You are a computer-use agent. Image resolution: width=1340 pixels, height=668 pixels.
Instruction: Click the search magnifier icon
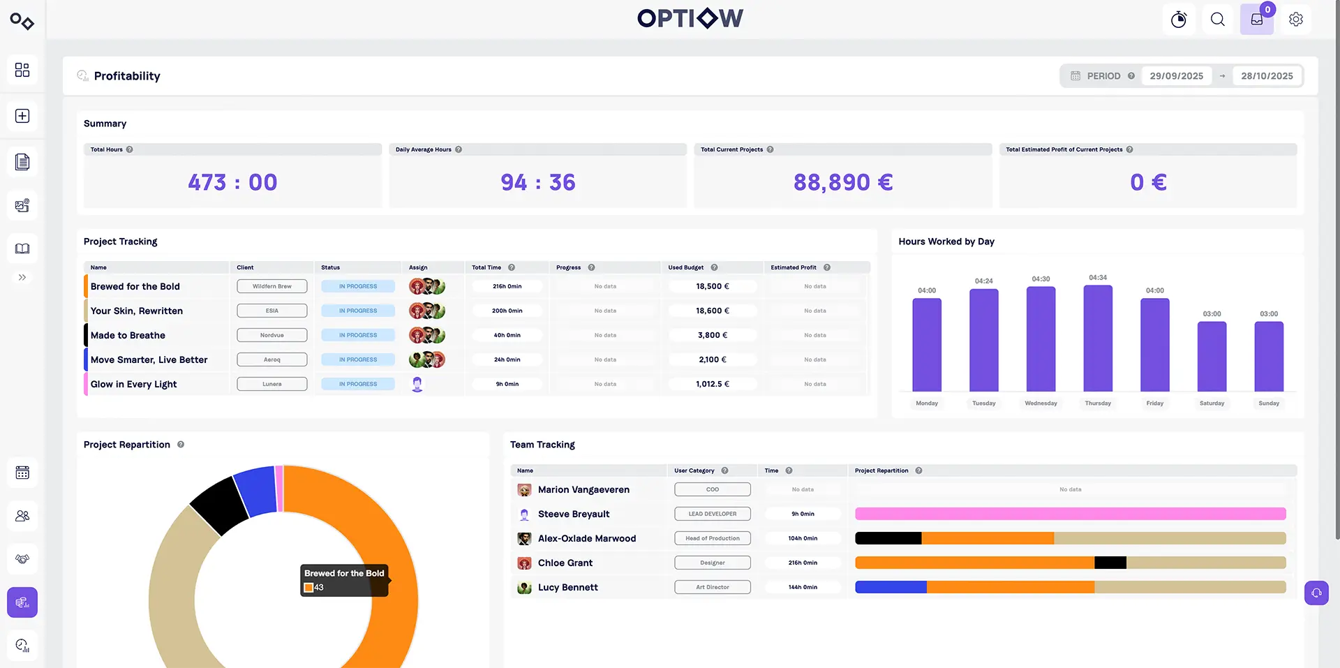[1217, 20]
